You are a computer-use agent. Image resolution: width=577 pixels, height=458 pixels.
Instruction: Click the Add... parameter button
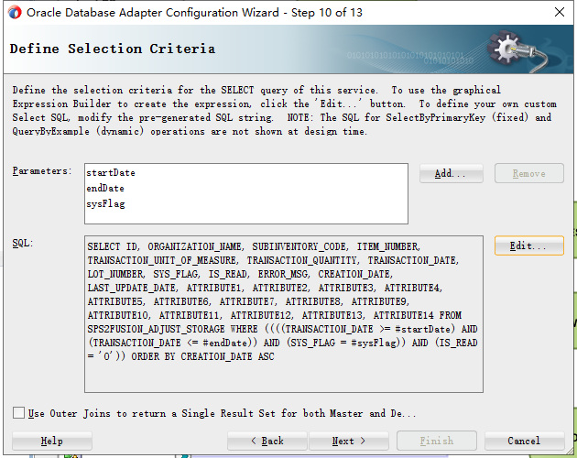click(452, 173)
